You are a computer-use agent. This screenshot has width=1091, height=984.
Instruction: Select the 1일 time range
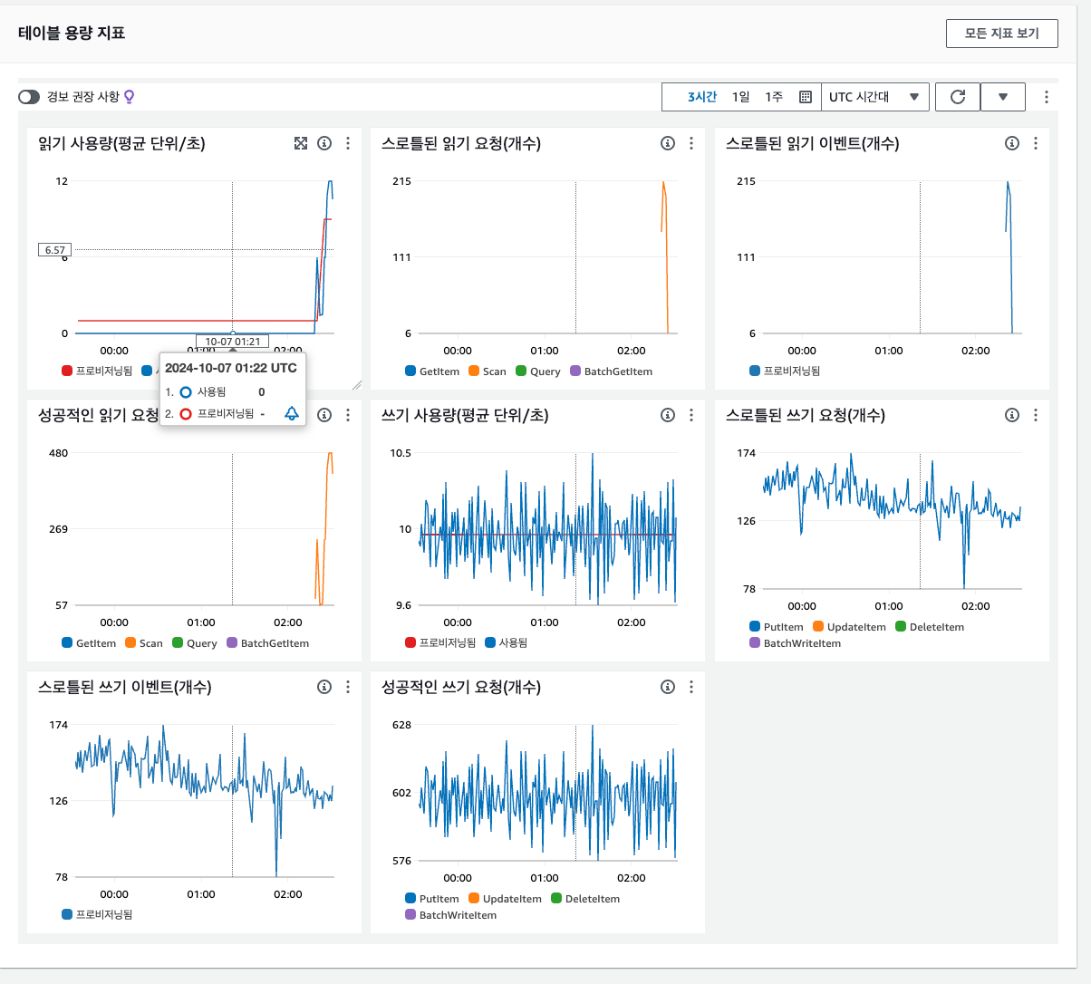click(x=741, y=97)
